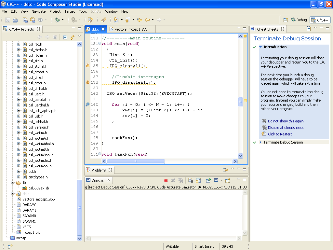Click Collapse All in Projects panel
Screen dimensions: 333x250
(65, 37)
